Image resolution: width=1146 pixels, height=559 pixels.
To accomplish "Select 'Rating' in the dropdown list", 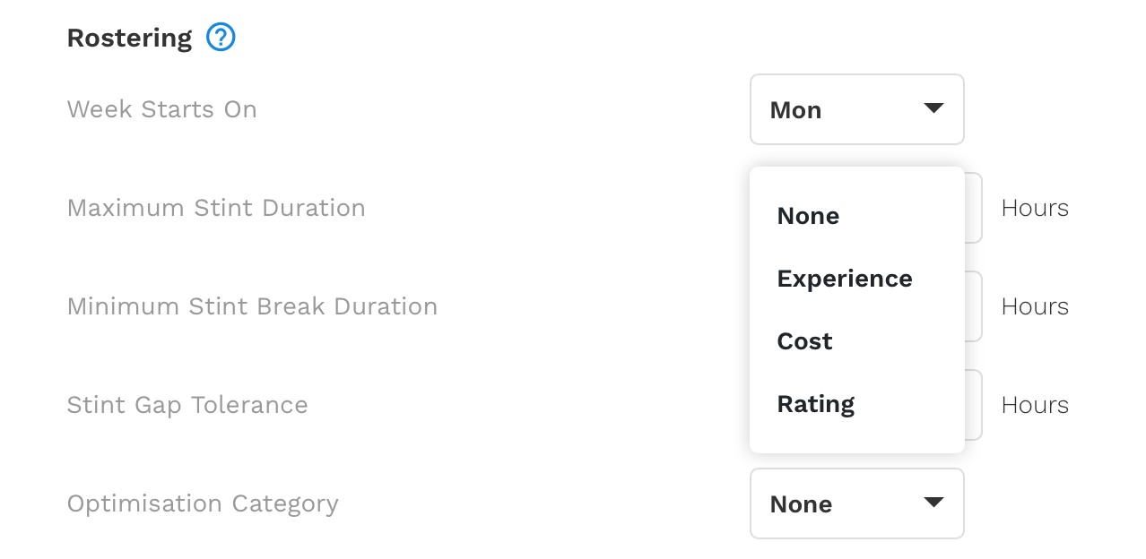I will (x=857, y=404).
